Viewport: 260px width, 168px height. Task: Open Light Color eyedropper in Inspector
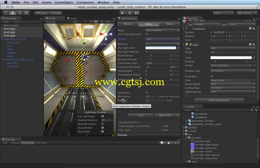[x=254, y=58]
